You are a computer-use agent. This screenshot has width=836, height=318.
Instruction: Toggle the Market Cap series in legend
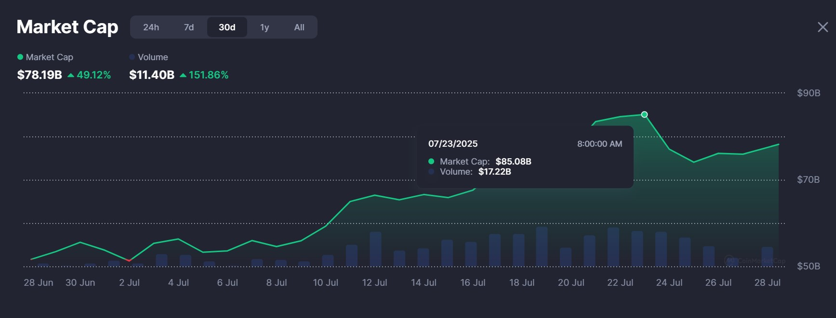click(49, 57)
